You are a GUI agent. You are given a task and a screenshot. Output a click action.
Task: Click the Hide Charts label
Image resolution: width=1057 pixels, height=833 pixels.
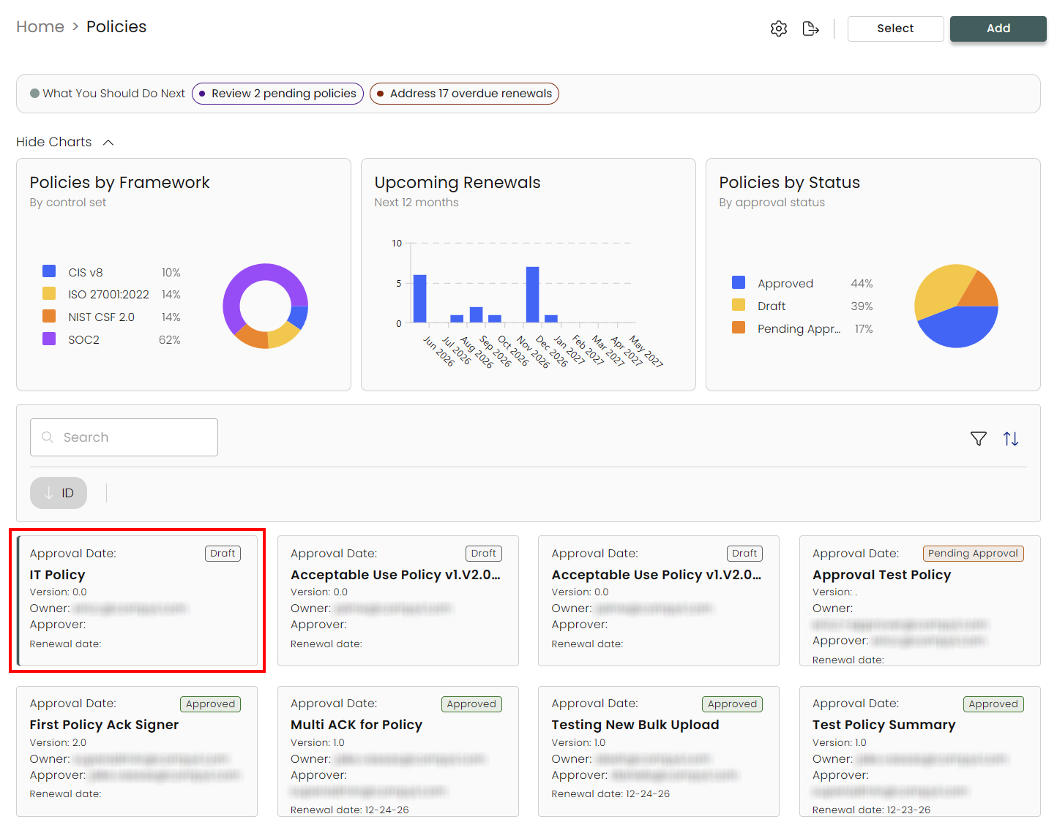point(54,142)
